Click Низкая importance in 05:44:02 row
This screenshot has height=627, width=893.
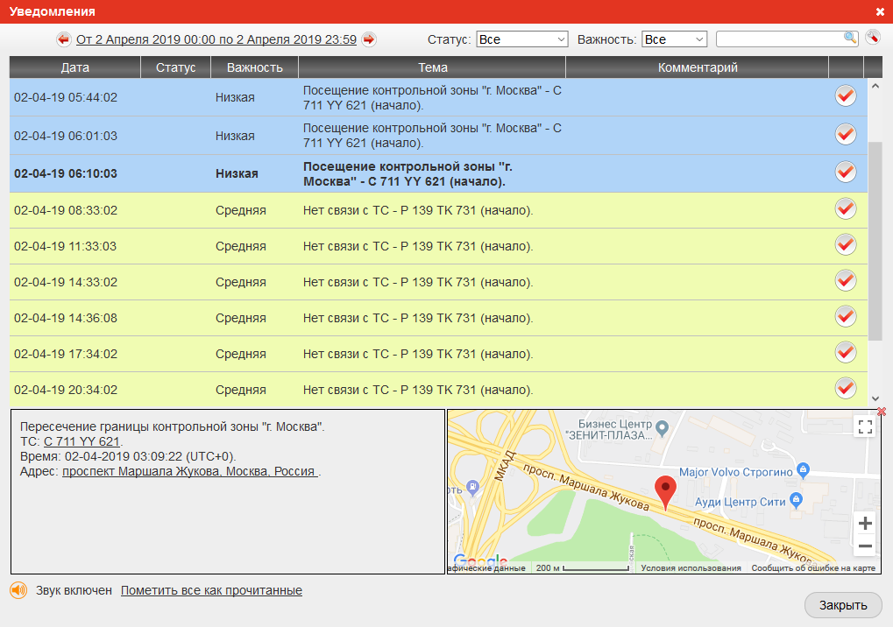pos(235,97)
